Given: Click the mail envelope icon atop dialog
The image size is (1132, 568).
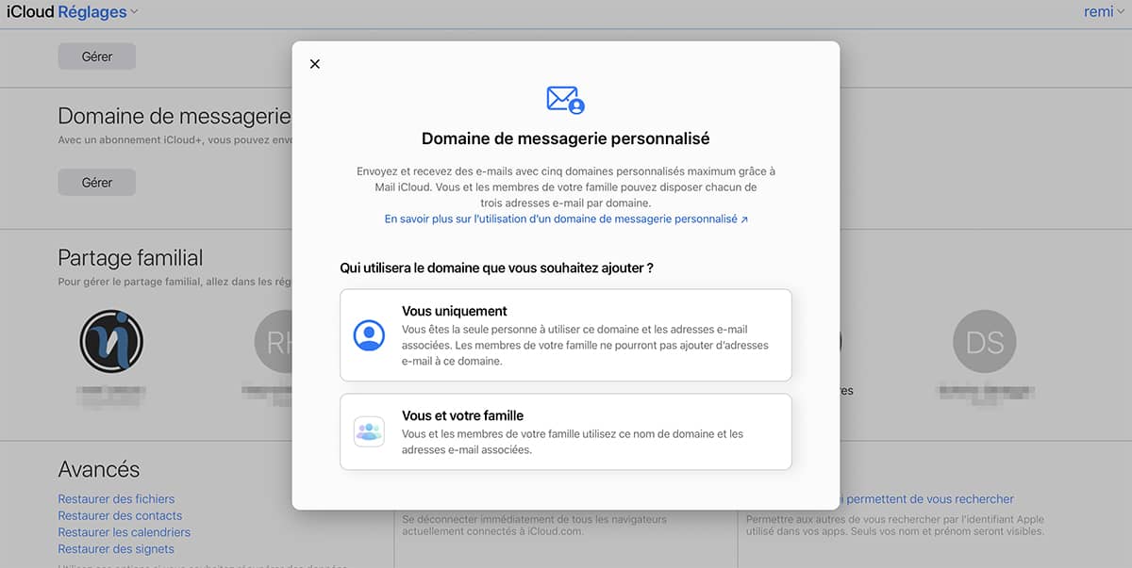Looking at the screenshot, I should point(566,99).
